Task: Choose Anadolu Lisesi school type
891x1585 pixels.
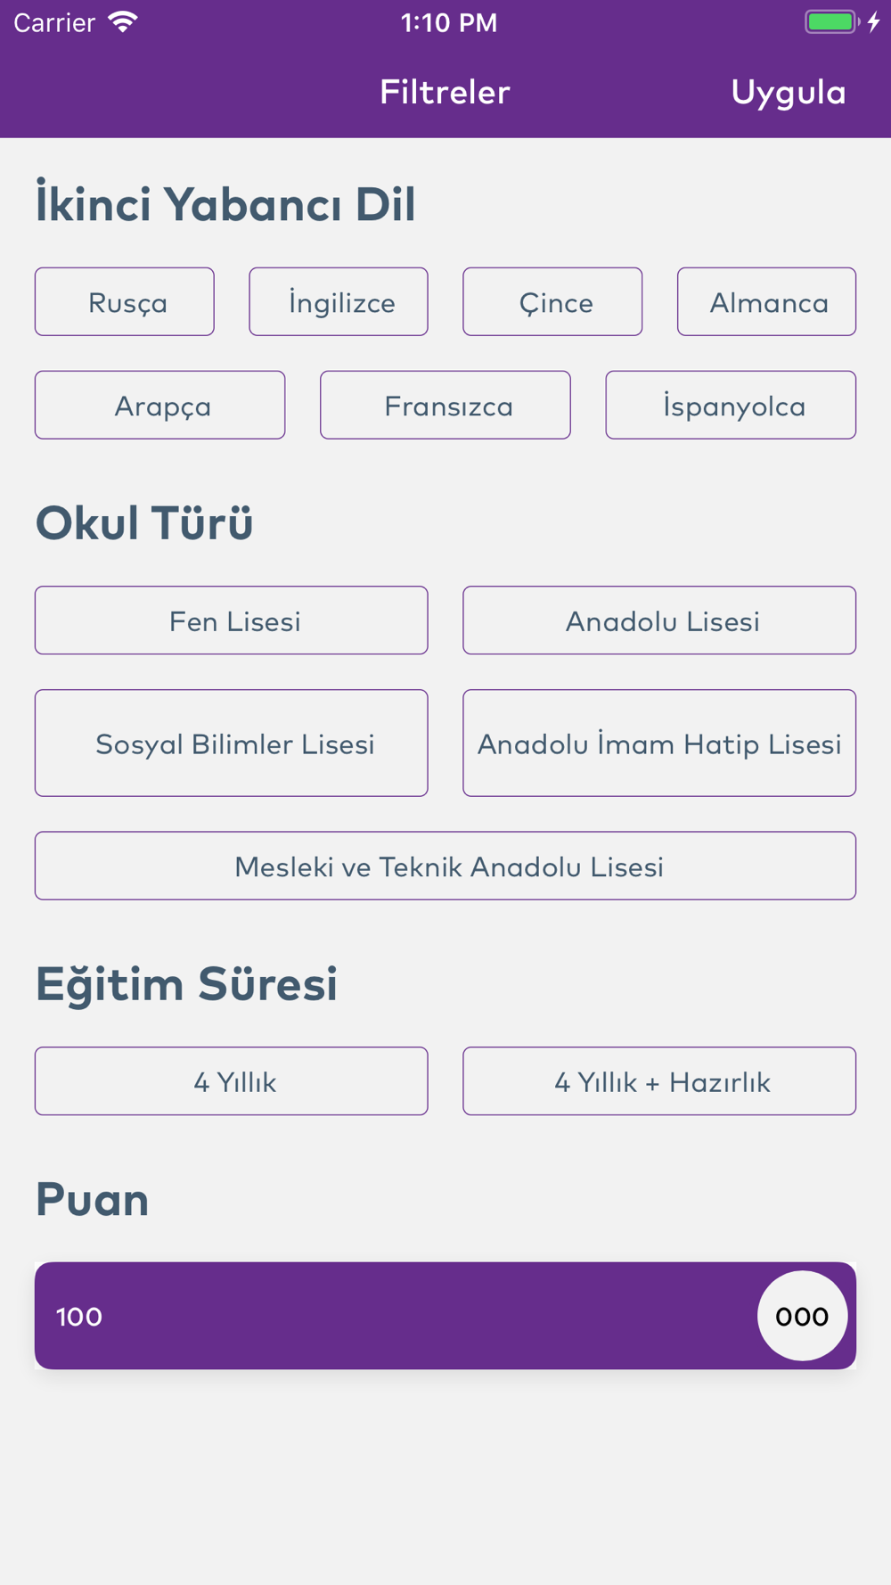Action: point(659,620)
